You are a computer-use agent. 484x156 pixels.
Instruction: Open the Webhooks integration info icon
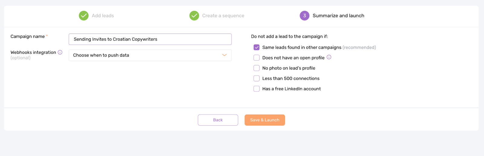pos(60,52)
